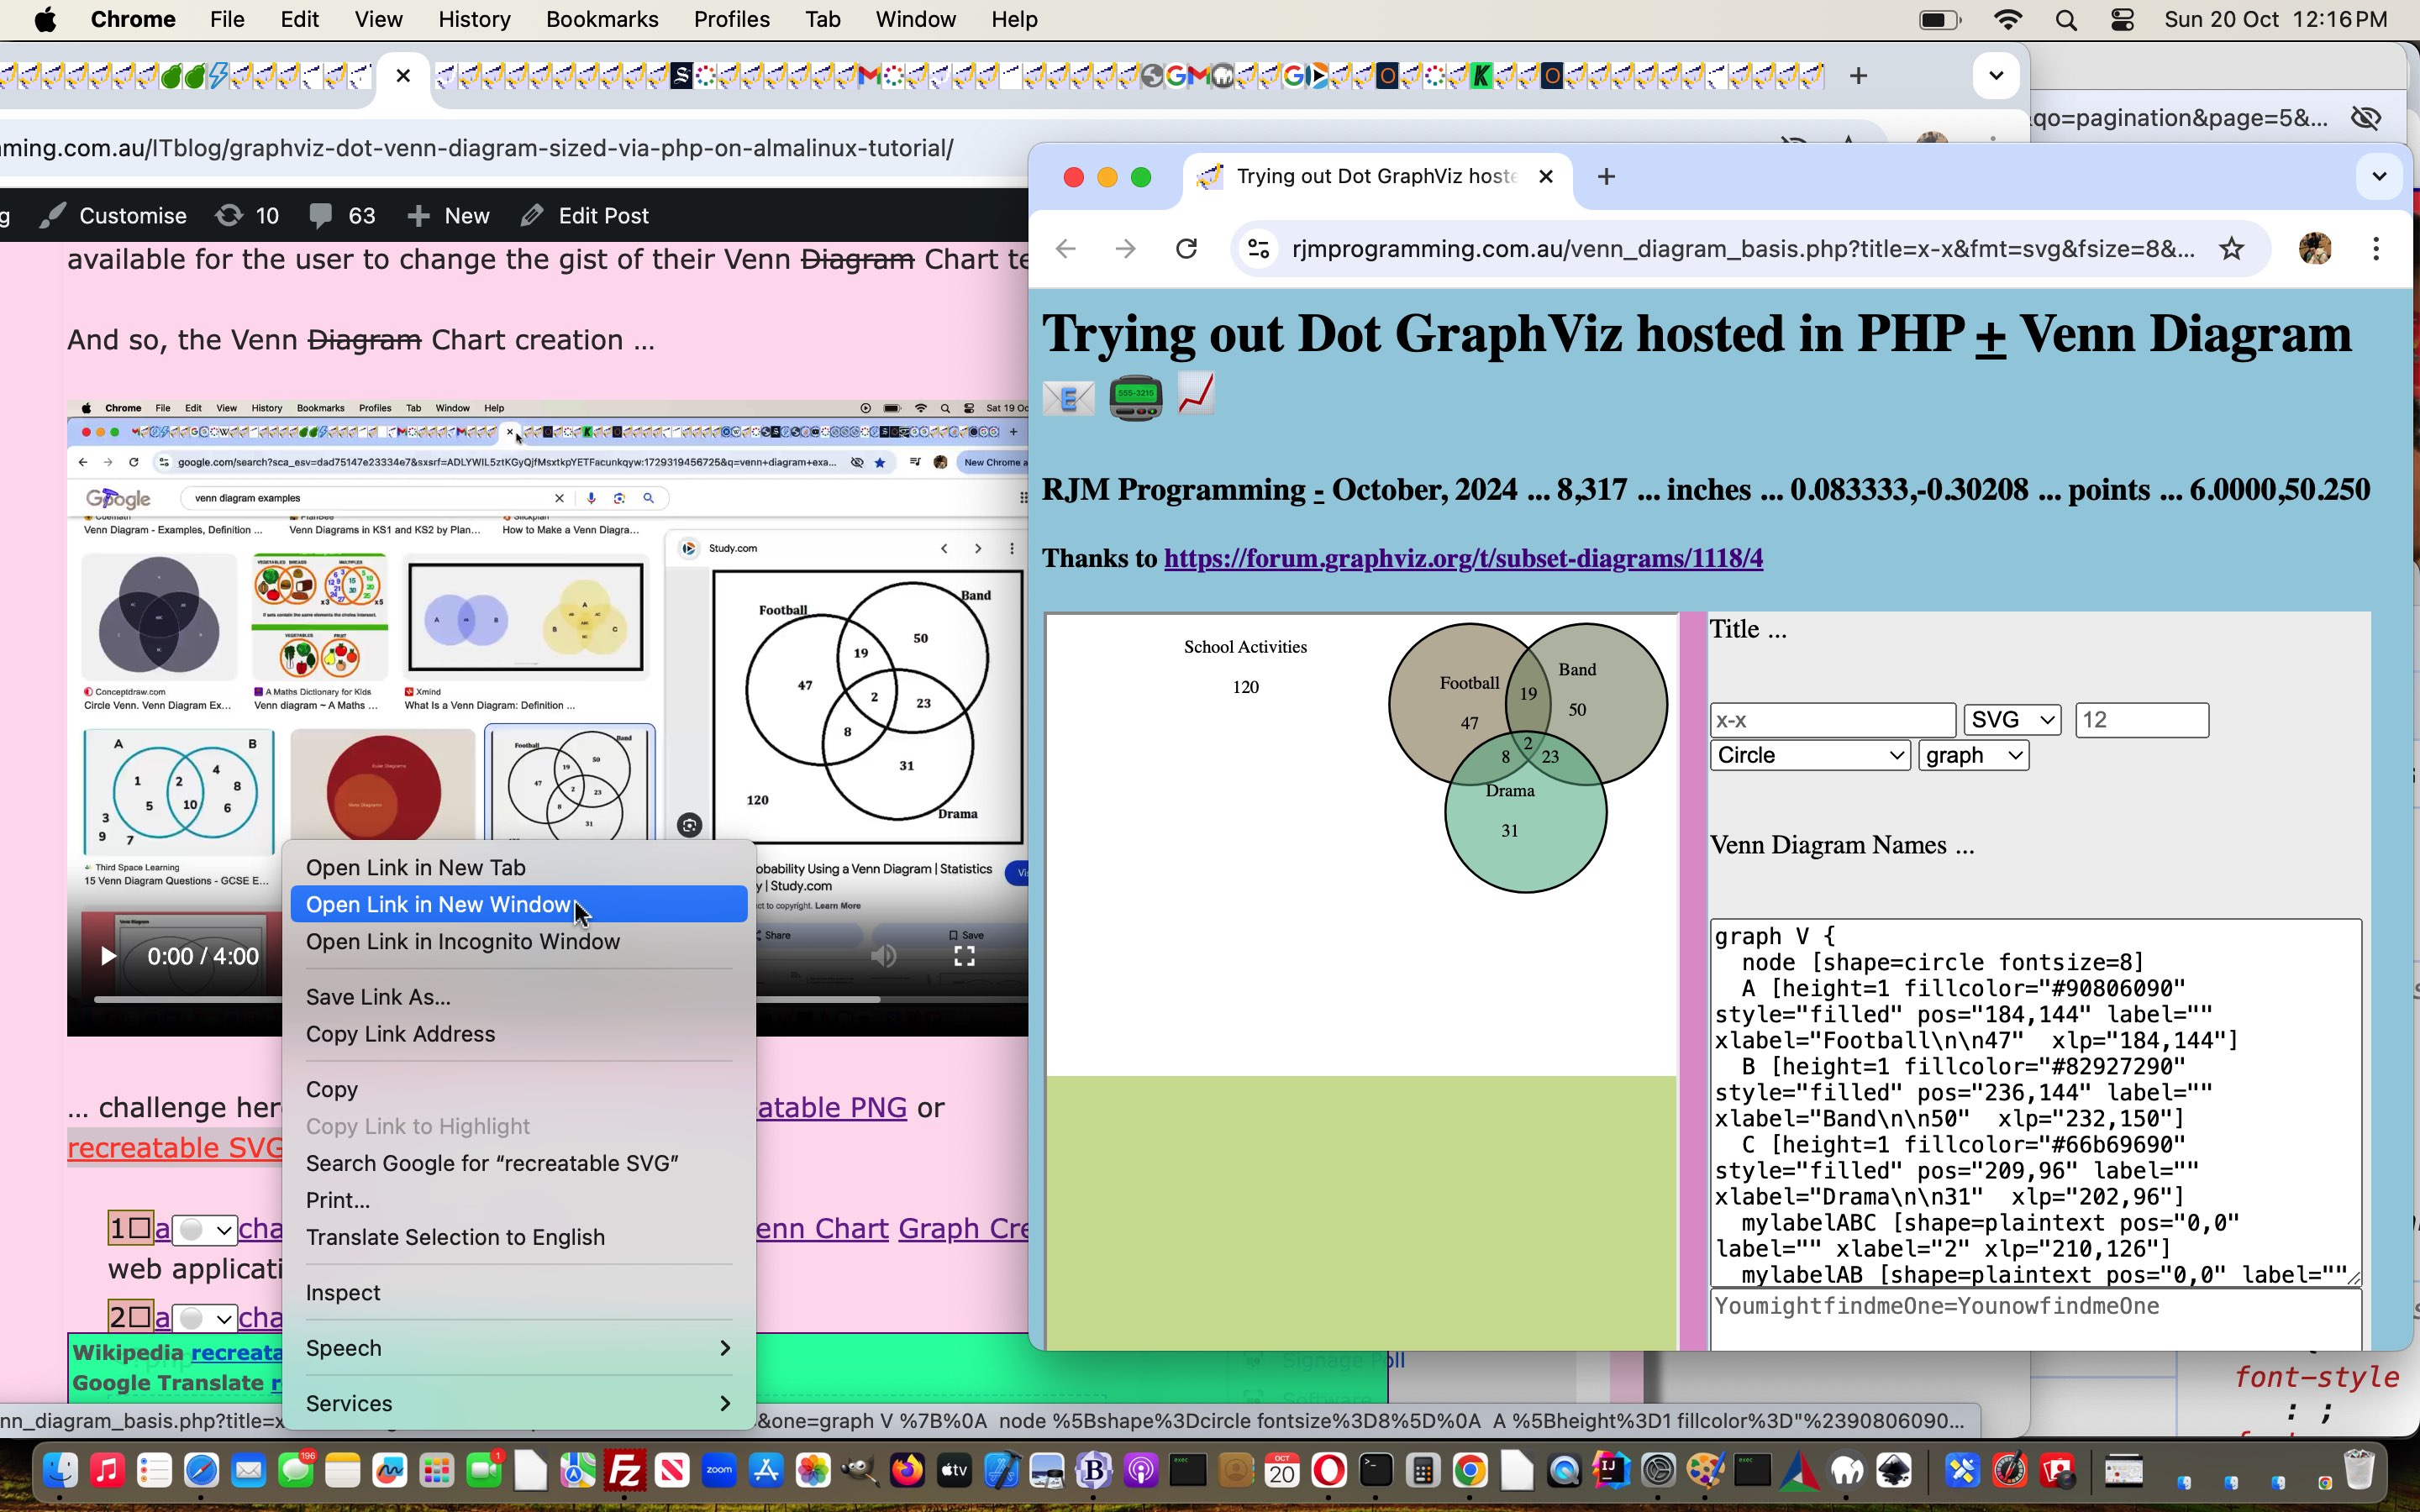Open Xcode from the dock
Screen dimensions: 2420x1512
(1001, 1471)
